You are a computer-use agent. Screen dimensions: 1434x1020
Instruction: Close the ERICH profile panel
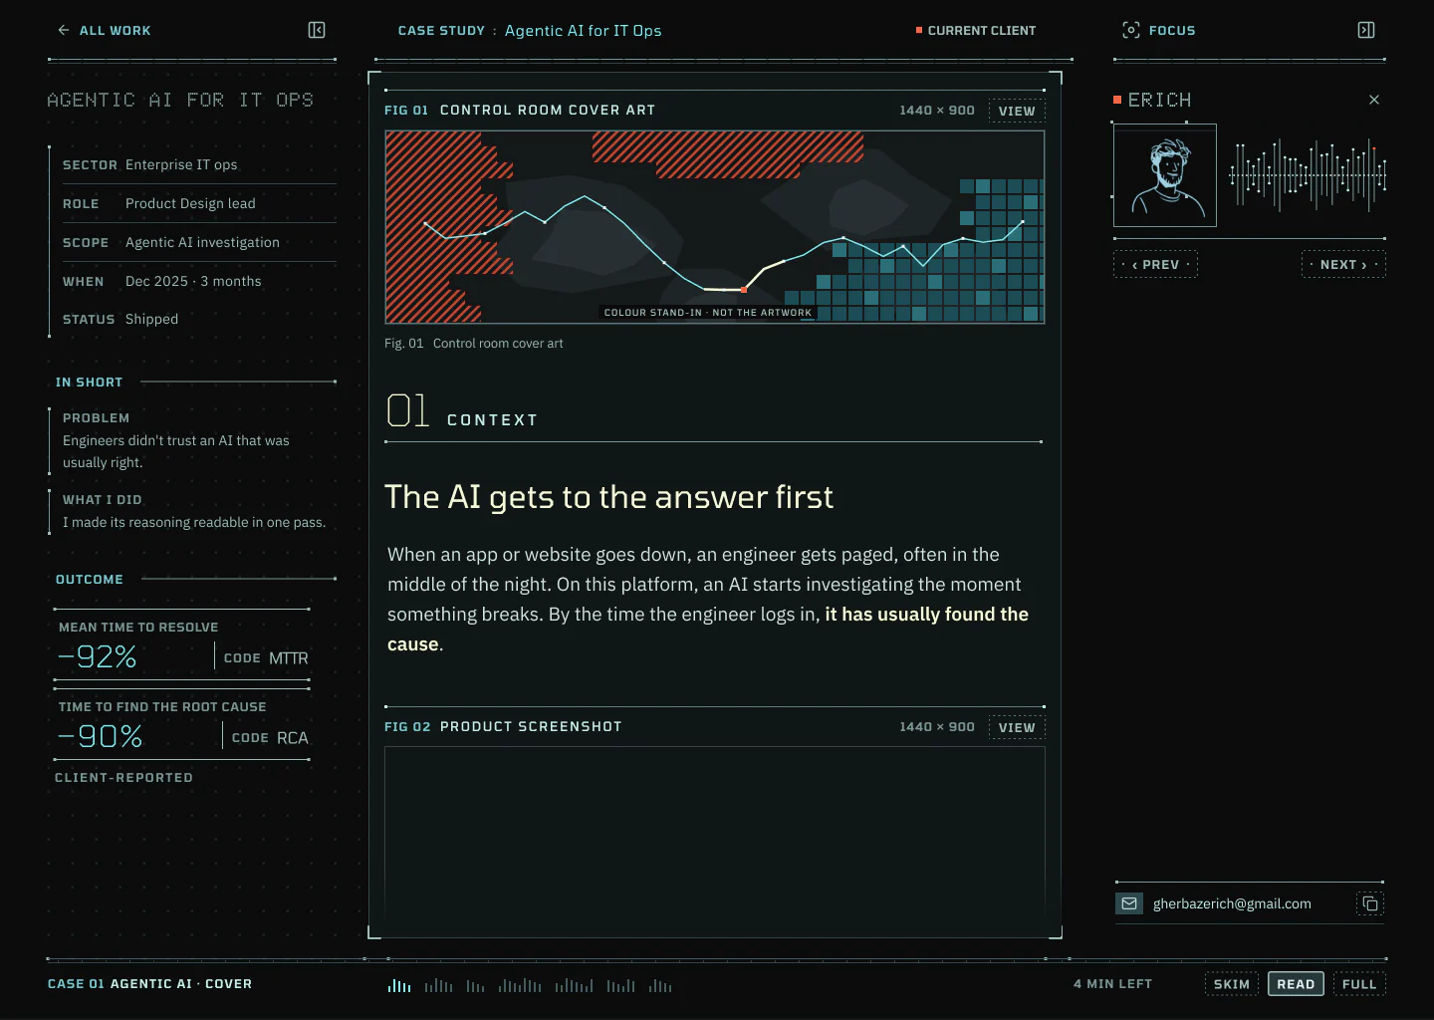tap(1374, 100)
